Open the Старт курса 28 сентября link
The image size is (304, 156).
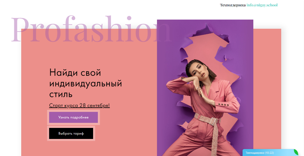(79, 105)
